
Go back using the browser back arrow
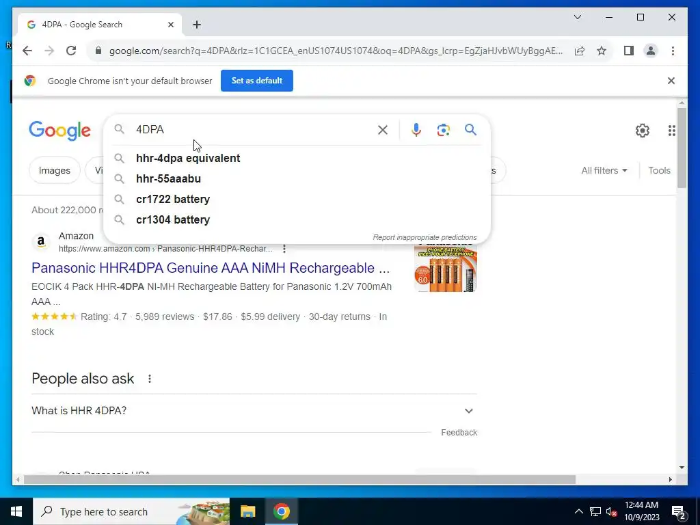pos(27,51)
